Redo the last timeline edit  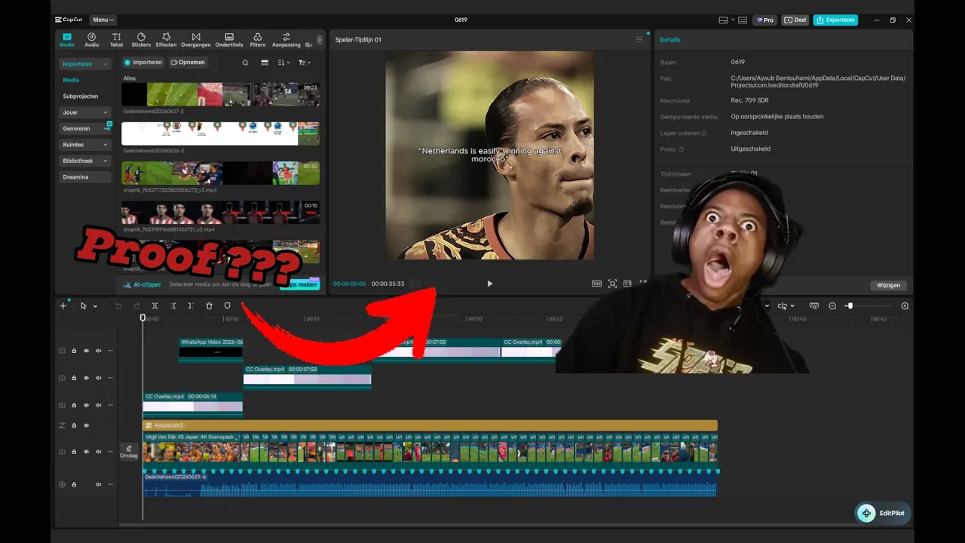(136, 306)
